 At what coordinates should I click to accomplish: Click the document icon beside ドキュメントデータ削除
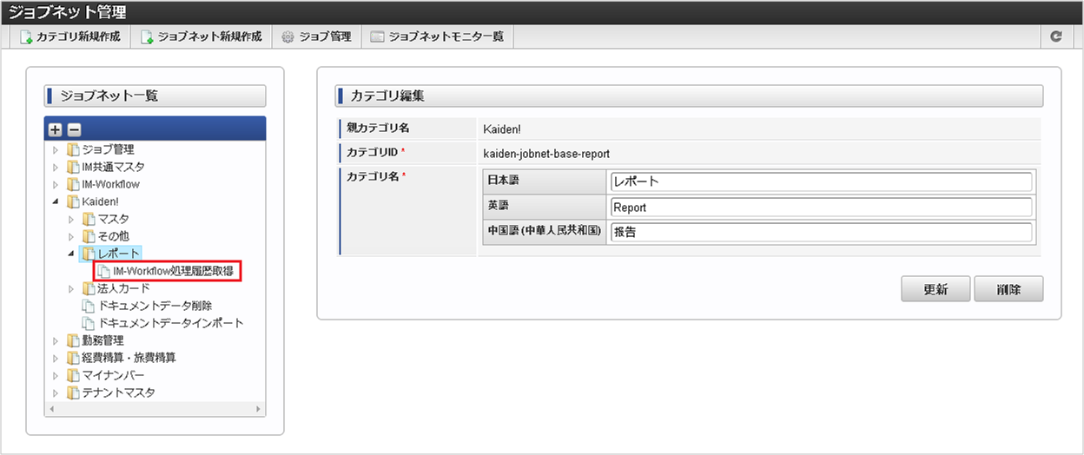coord(89,306)
